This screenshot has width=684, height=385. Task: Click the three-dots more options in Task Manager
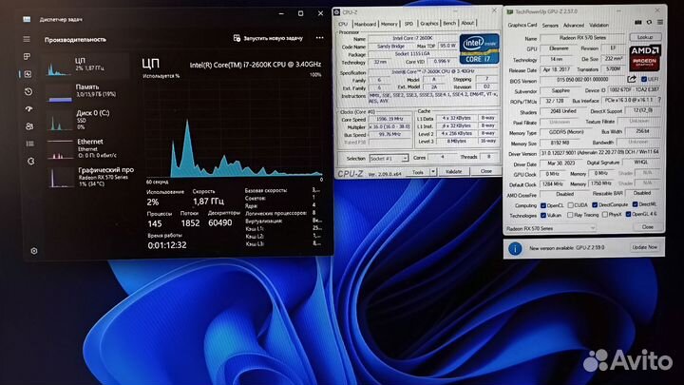pos(319,38)
